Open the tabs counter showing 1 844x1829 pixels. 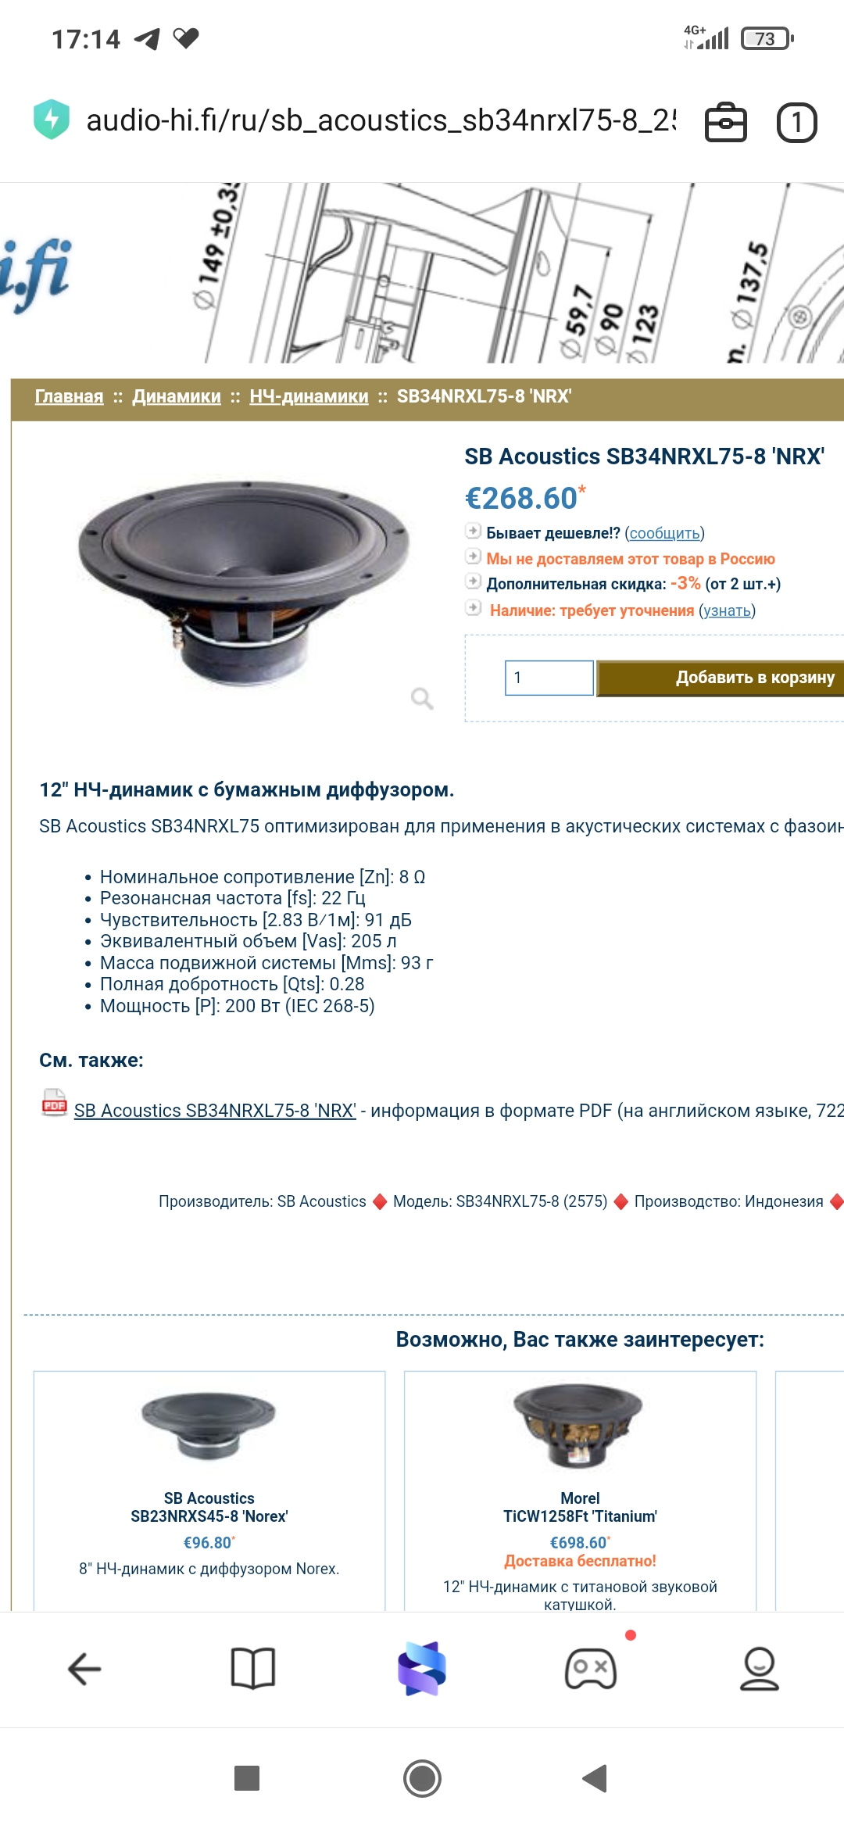tap(796, 123)
